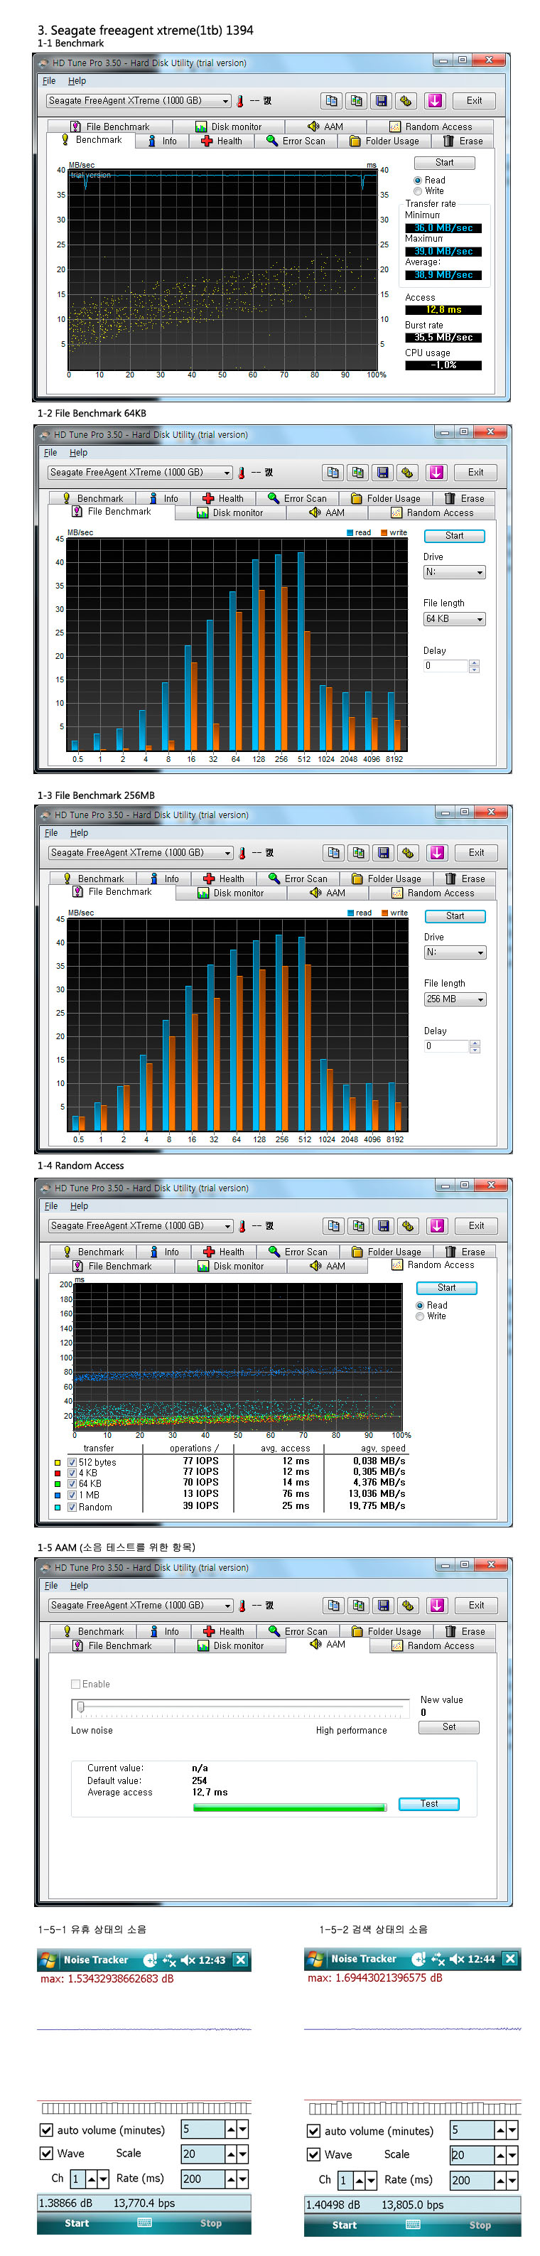
Task: Click auto volume minutes field in Noise Tracker 12:44
Action: tap(472, 2130)
